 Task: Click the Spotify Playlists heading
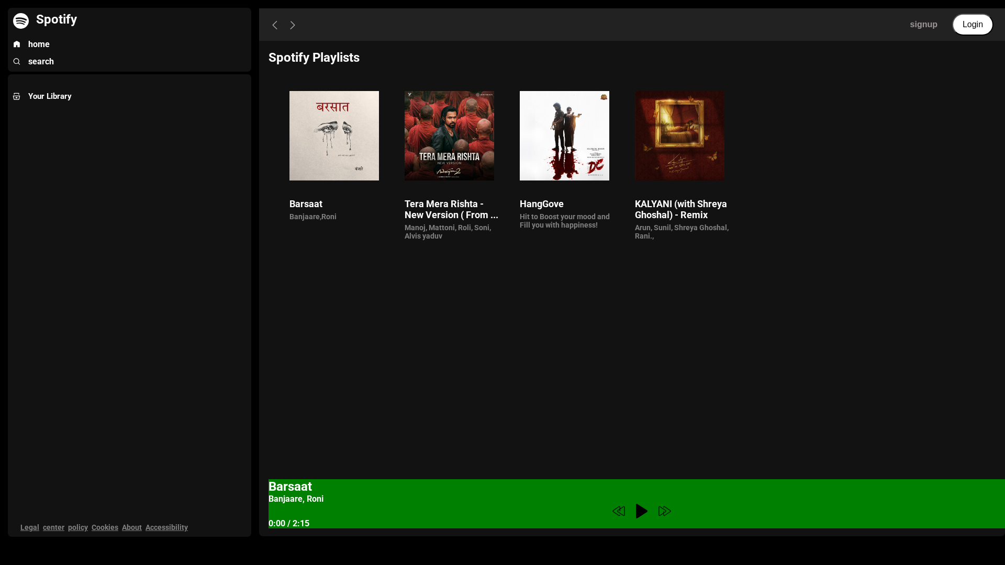click(314, 58)
